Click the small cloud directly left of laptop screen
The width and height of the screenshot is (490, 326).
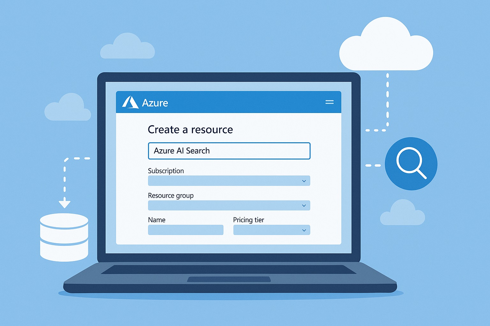68,109
